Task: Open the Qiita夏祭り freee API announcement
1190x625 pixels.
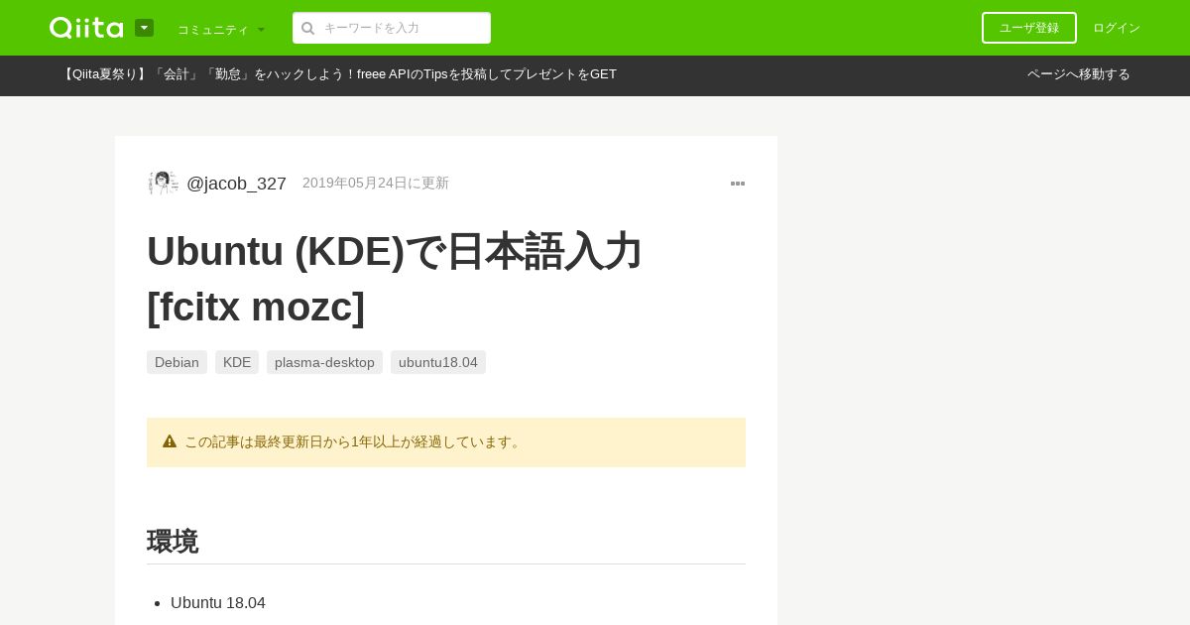Action: 338,74
